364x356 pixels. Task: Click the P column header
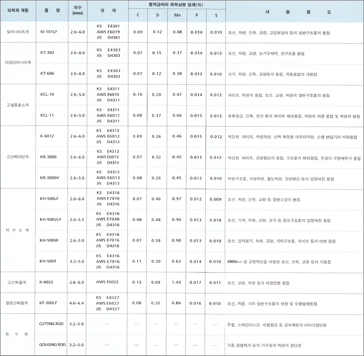coord(197,15)
